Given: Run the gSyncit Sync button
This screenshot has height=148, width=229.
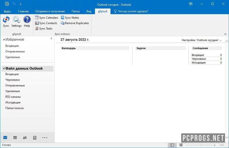Looking at the screenshot, I should point(6,22).
